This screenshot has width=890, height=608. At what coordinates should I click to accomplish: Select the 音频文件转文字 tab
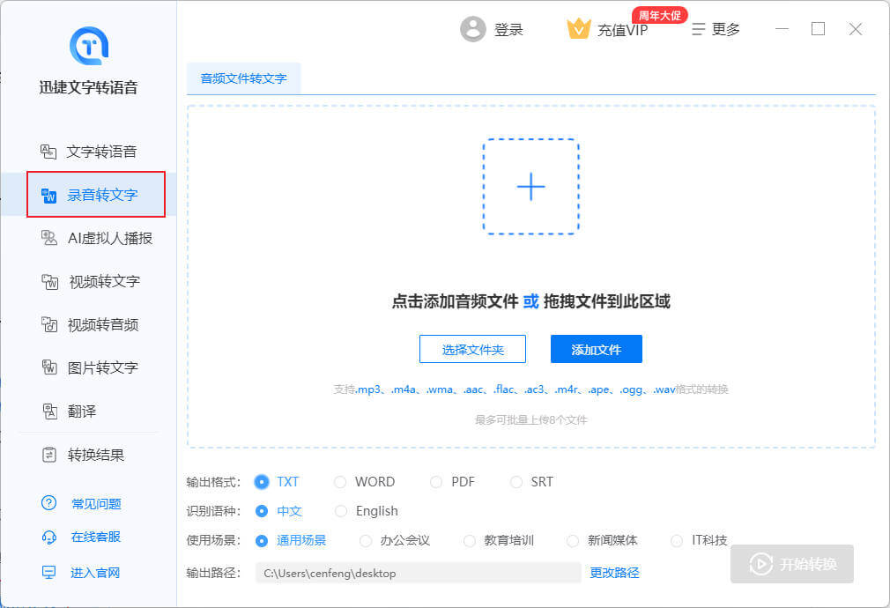tap(244, 78)
